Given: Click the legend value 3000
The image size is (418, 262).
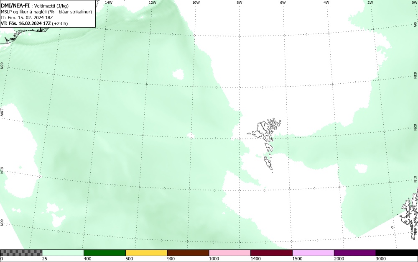Looking at the screenshot, I should point(381,259).
